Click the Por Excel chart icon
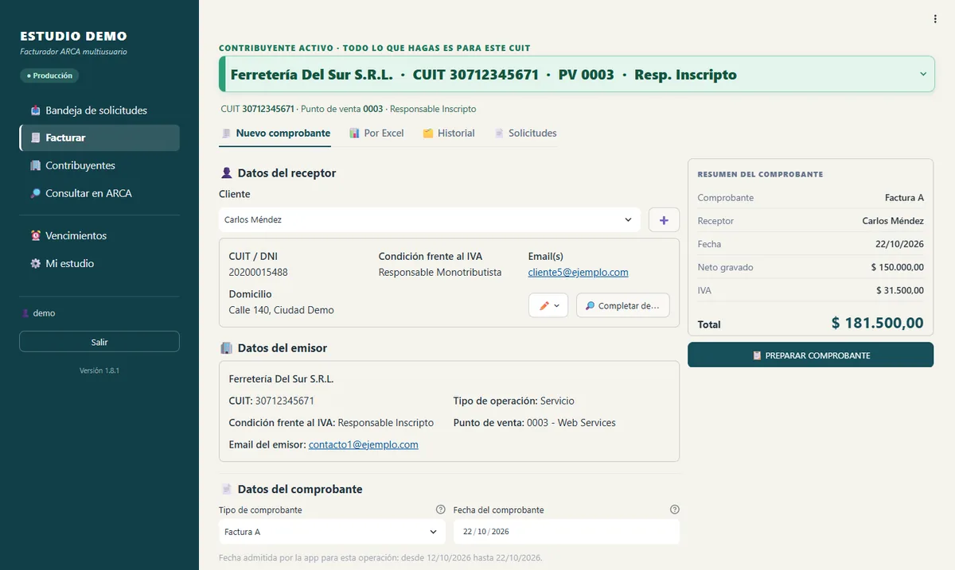 (355, 134)
